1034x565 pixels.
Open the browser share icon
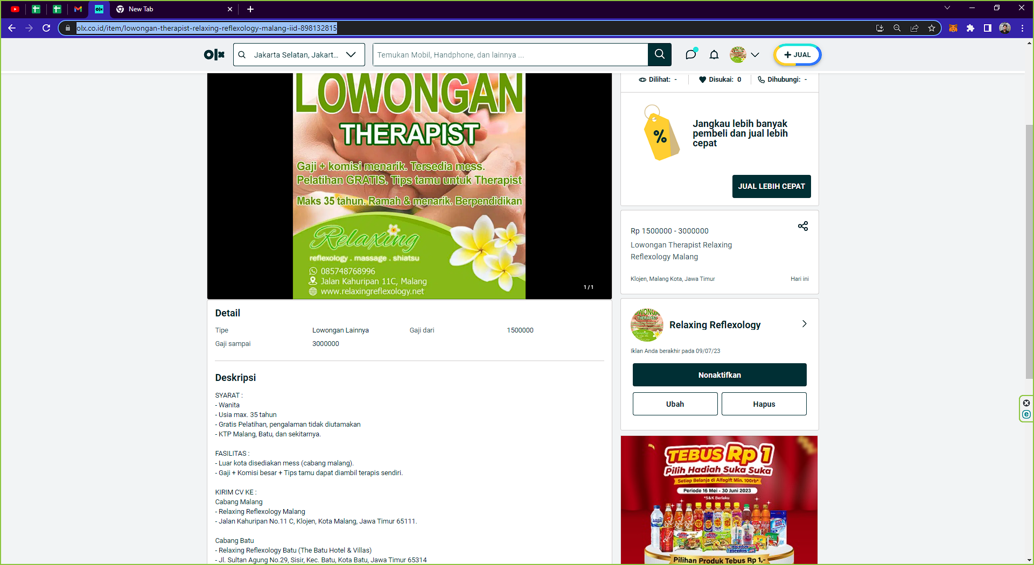click(x=914, y=28)
